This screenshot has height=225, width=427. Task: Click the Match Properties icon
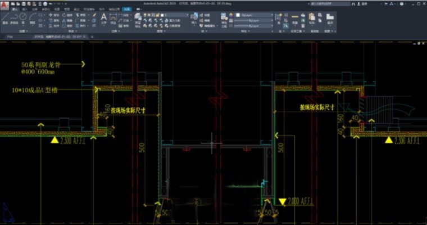pyautogui.click(x=224, y=19)
